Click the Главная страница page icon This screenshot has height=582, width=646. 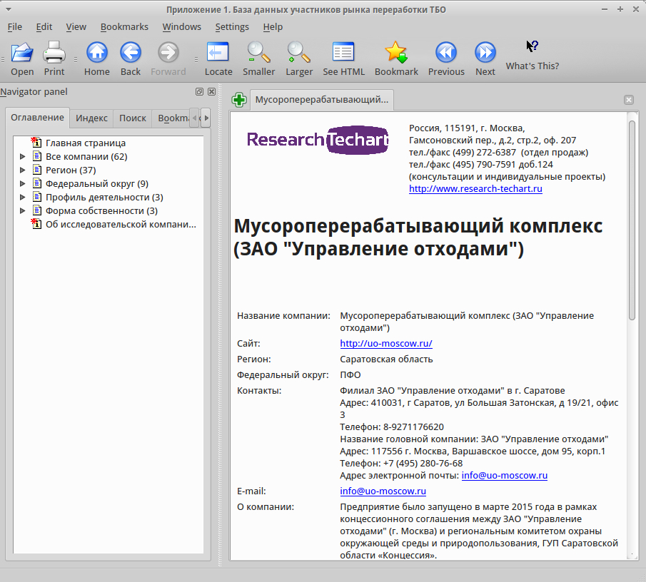[x=36, y=143]
